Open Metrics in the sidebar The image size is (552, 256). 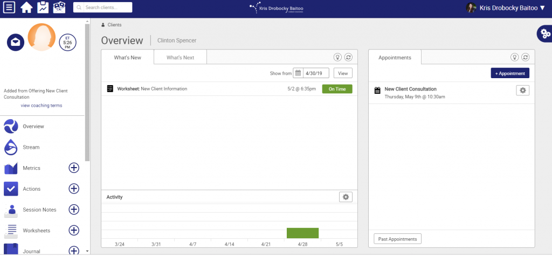click(31, 168)
